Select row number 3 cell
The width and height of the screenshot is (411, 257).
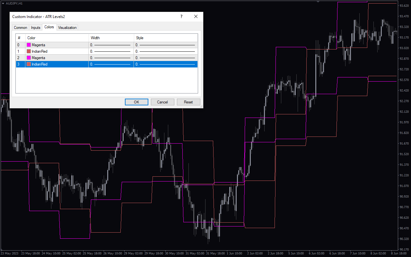(x=21, y=64)
